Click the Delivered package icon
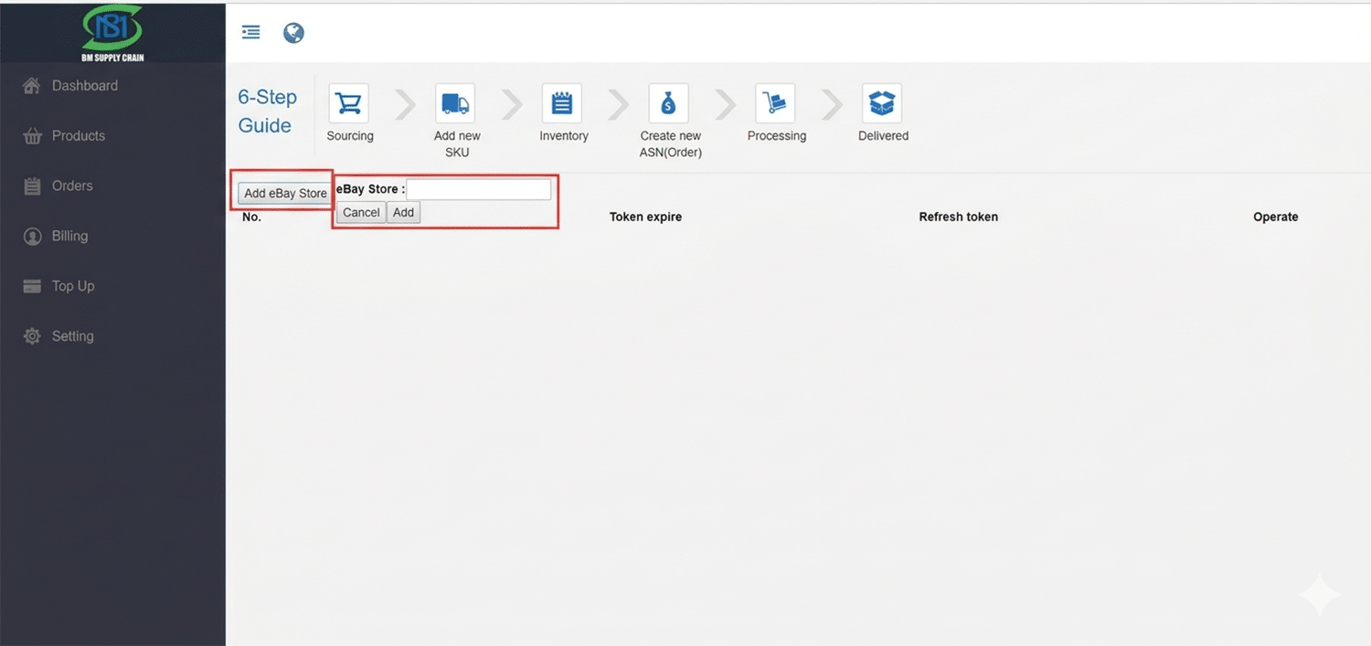 pos(881,102)
